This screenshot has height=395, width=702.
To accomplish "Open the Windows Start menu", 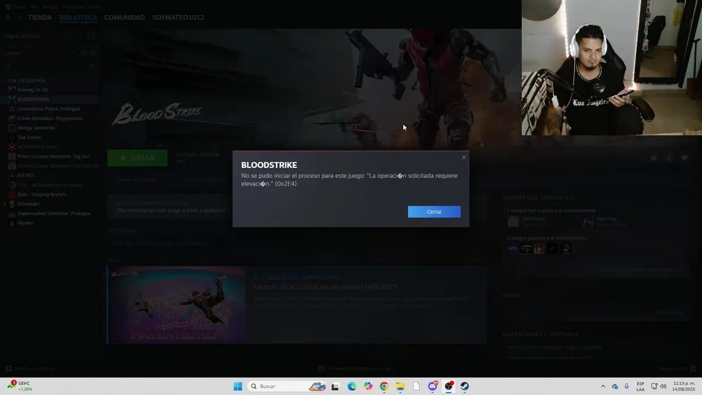I will tap(237, 386).
